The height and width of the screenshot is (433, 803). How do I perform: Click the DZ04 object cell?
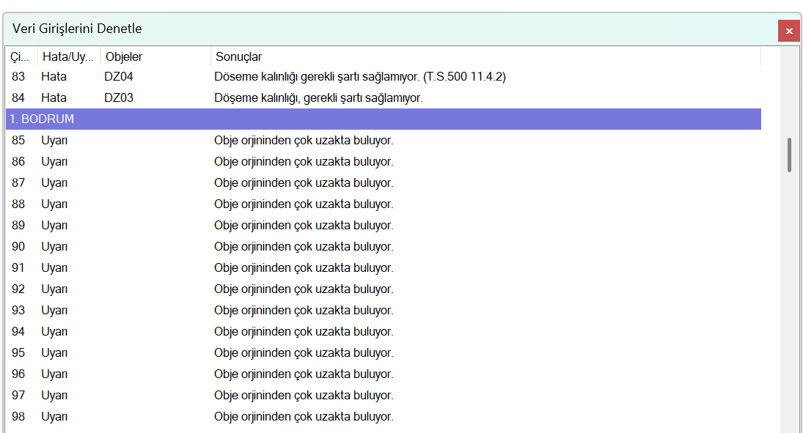(119, 77)
